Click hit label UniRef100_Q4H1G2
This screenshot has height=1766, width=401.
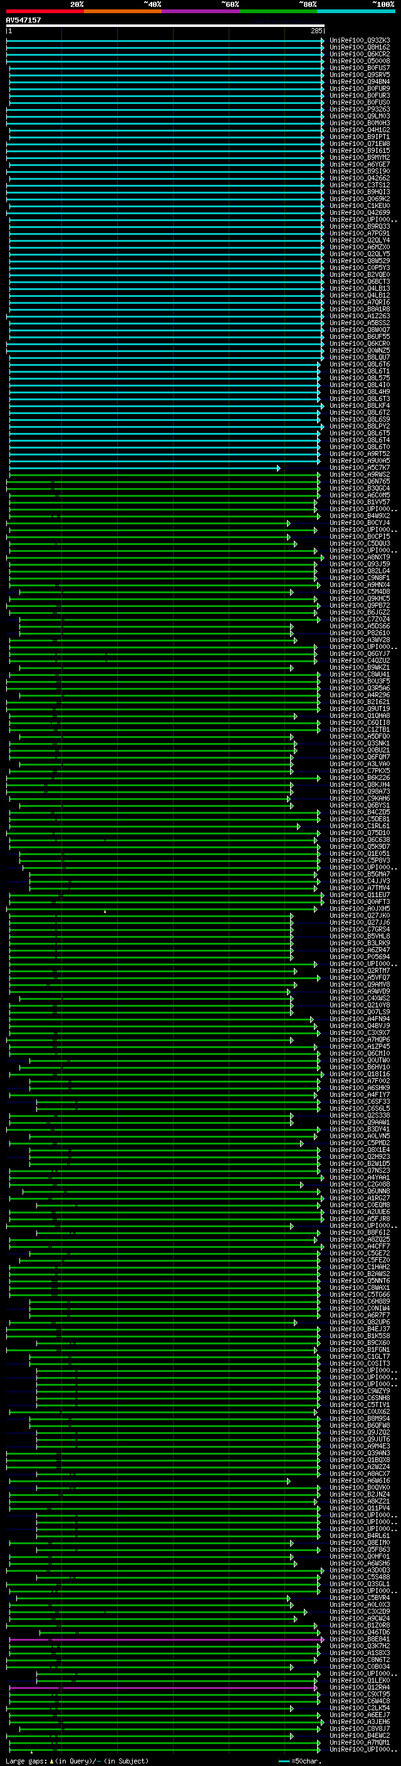[360, 130]
